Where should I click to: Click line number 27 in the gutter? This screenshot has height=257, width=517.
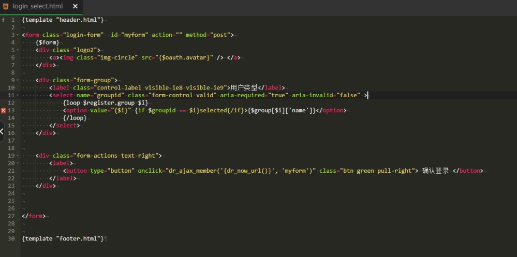point(11,216)
